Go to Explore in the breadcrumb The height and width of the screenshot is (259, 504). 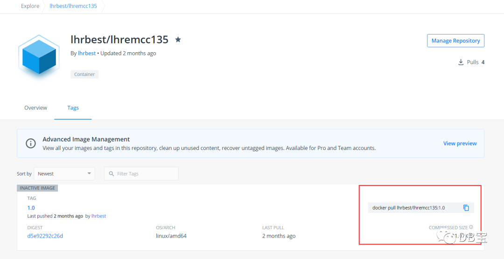[30, 6]
